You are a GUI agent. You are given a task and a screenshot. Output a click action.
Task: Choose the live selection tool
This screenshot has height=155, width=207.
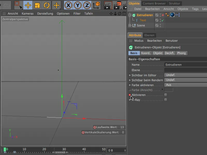pyautogui.click(x=18, y=5)
